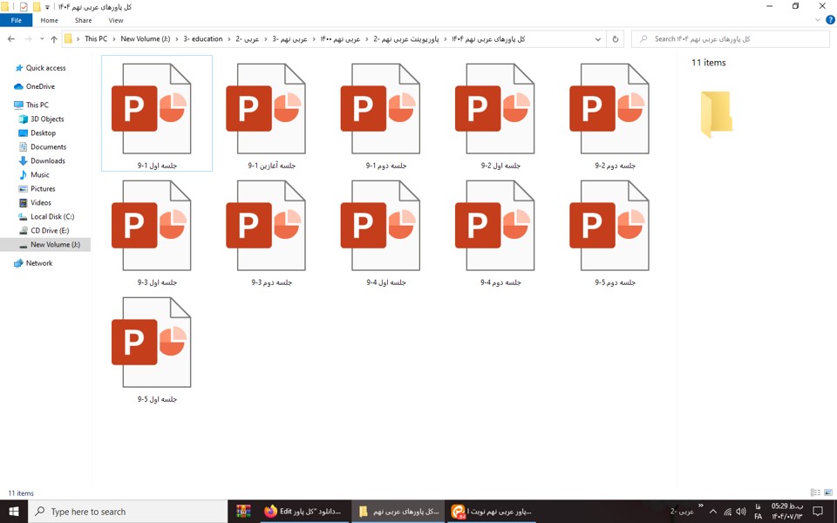Open the View ribbon tab
This screenshot has width=837, height=523.
115,20
